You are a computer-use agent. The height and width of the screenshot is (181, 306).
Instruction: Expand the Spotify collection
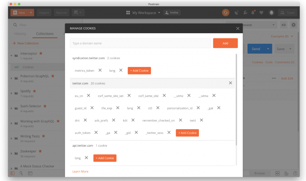click(11, 93)
